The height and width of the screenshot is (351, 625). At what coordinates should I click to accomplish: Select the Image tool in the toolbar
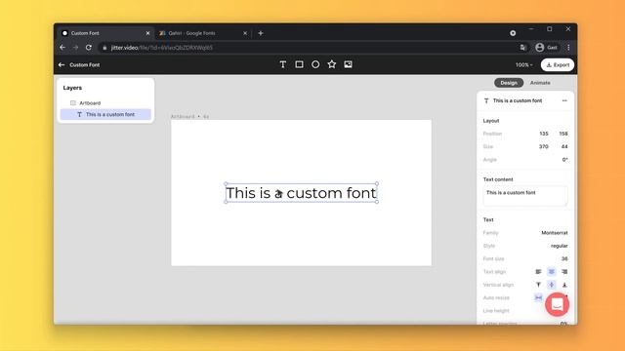[348, 64]
